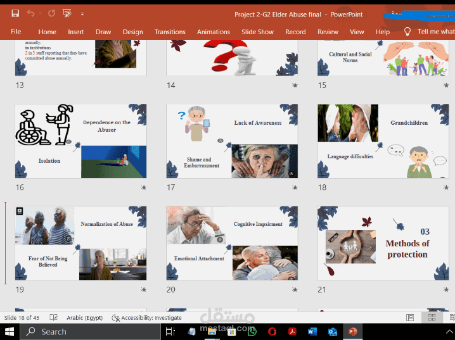The width and height of the screenshot is (455, 340).
Task: Select slide 16 Dependence on the Abuser
Action: point(80,141)
